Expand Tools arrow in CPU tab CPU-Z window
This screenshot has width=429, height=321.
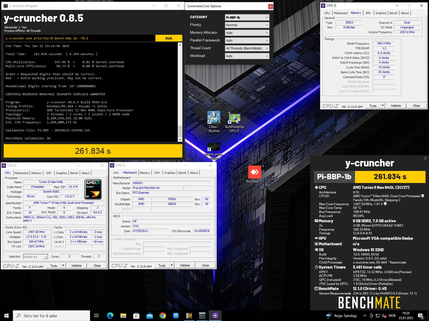(x=63, y=266)
